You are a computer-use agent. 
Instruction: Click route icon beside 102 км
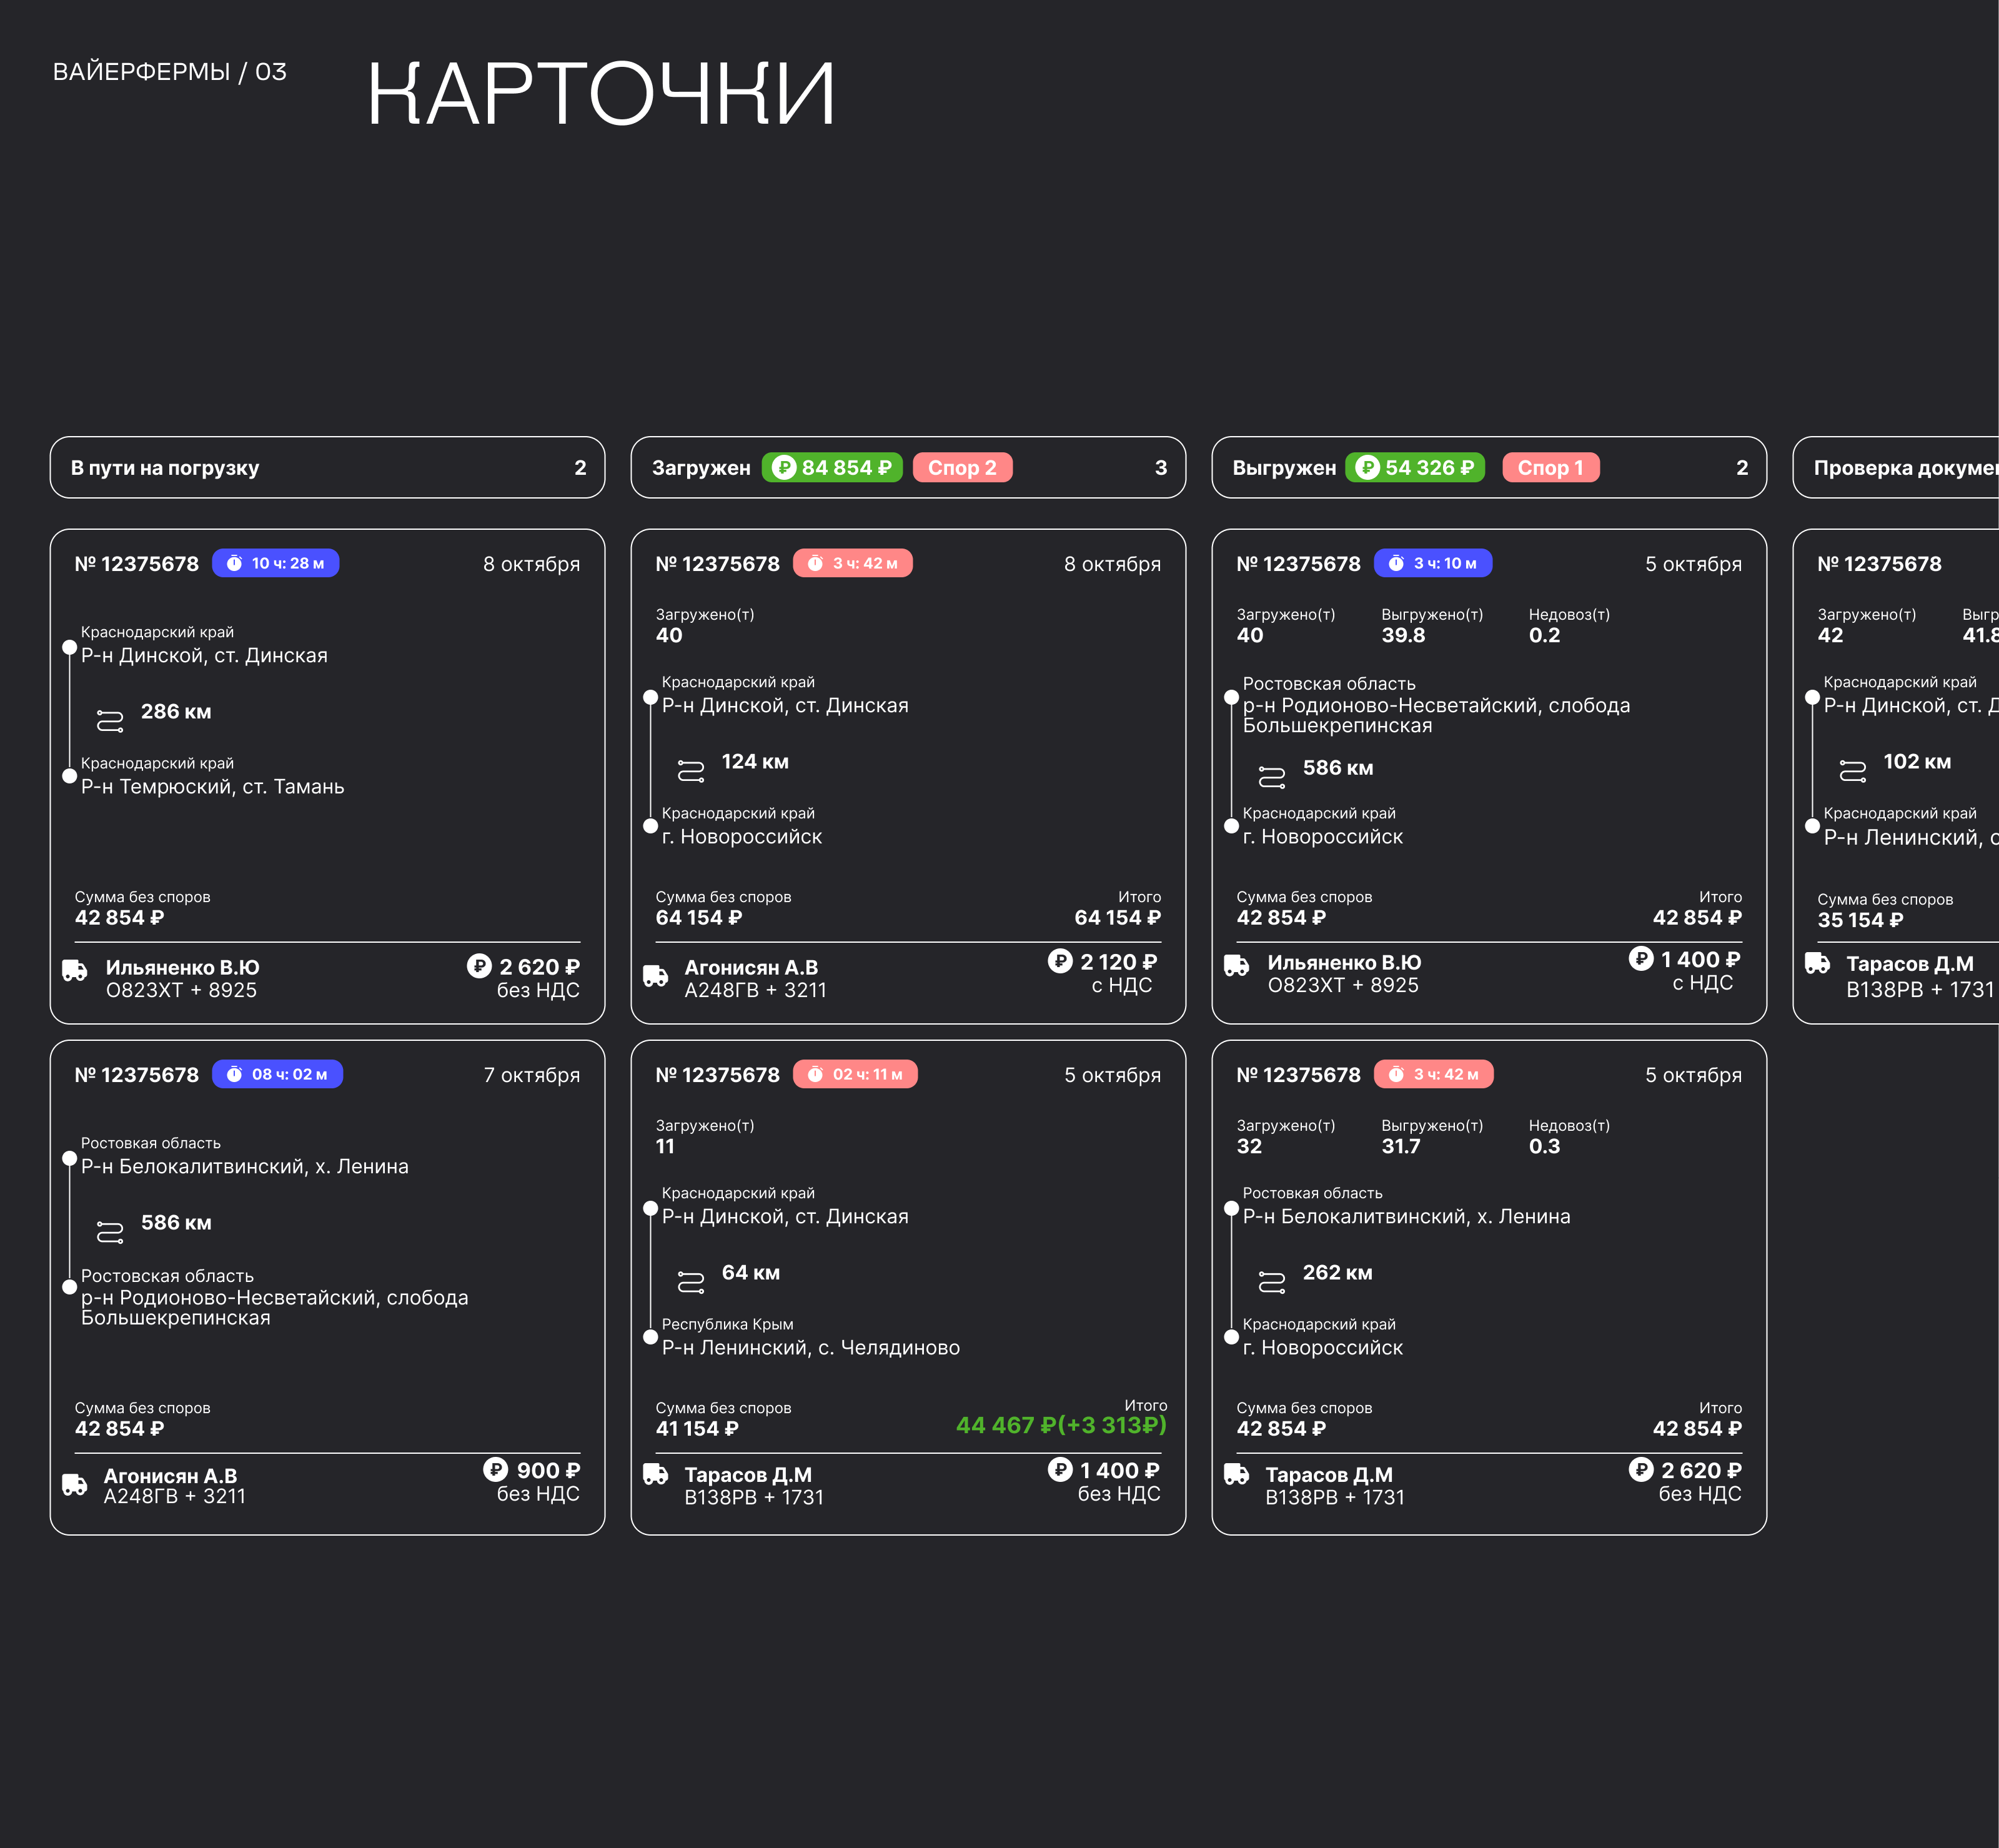tap(1852, 770)
